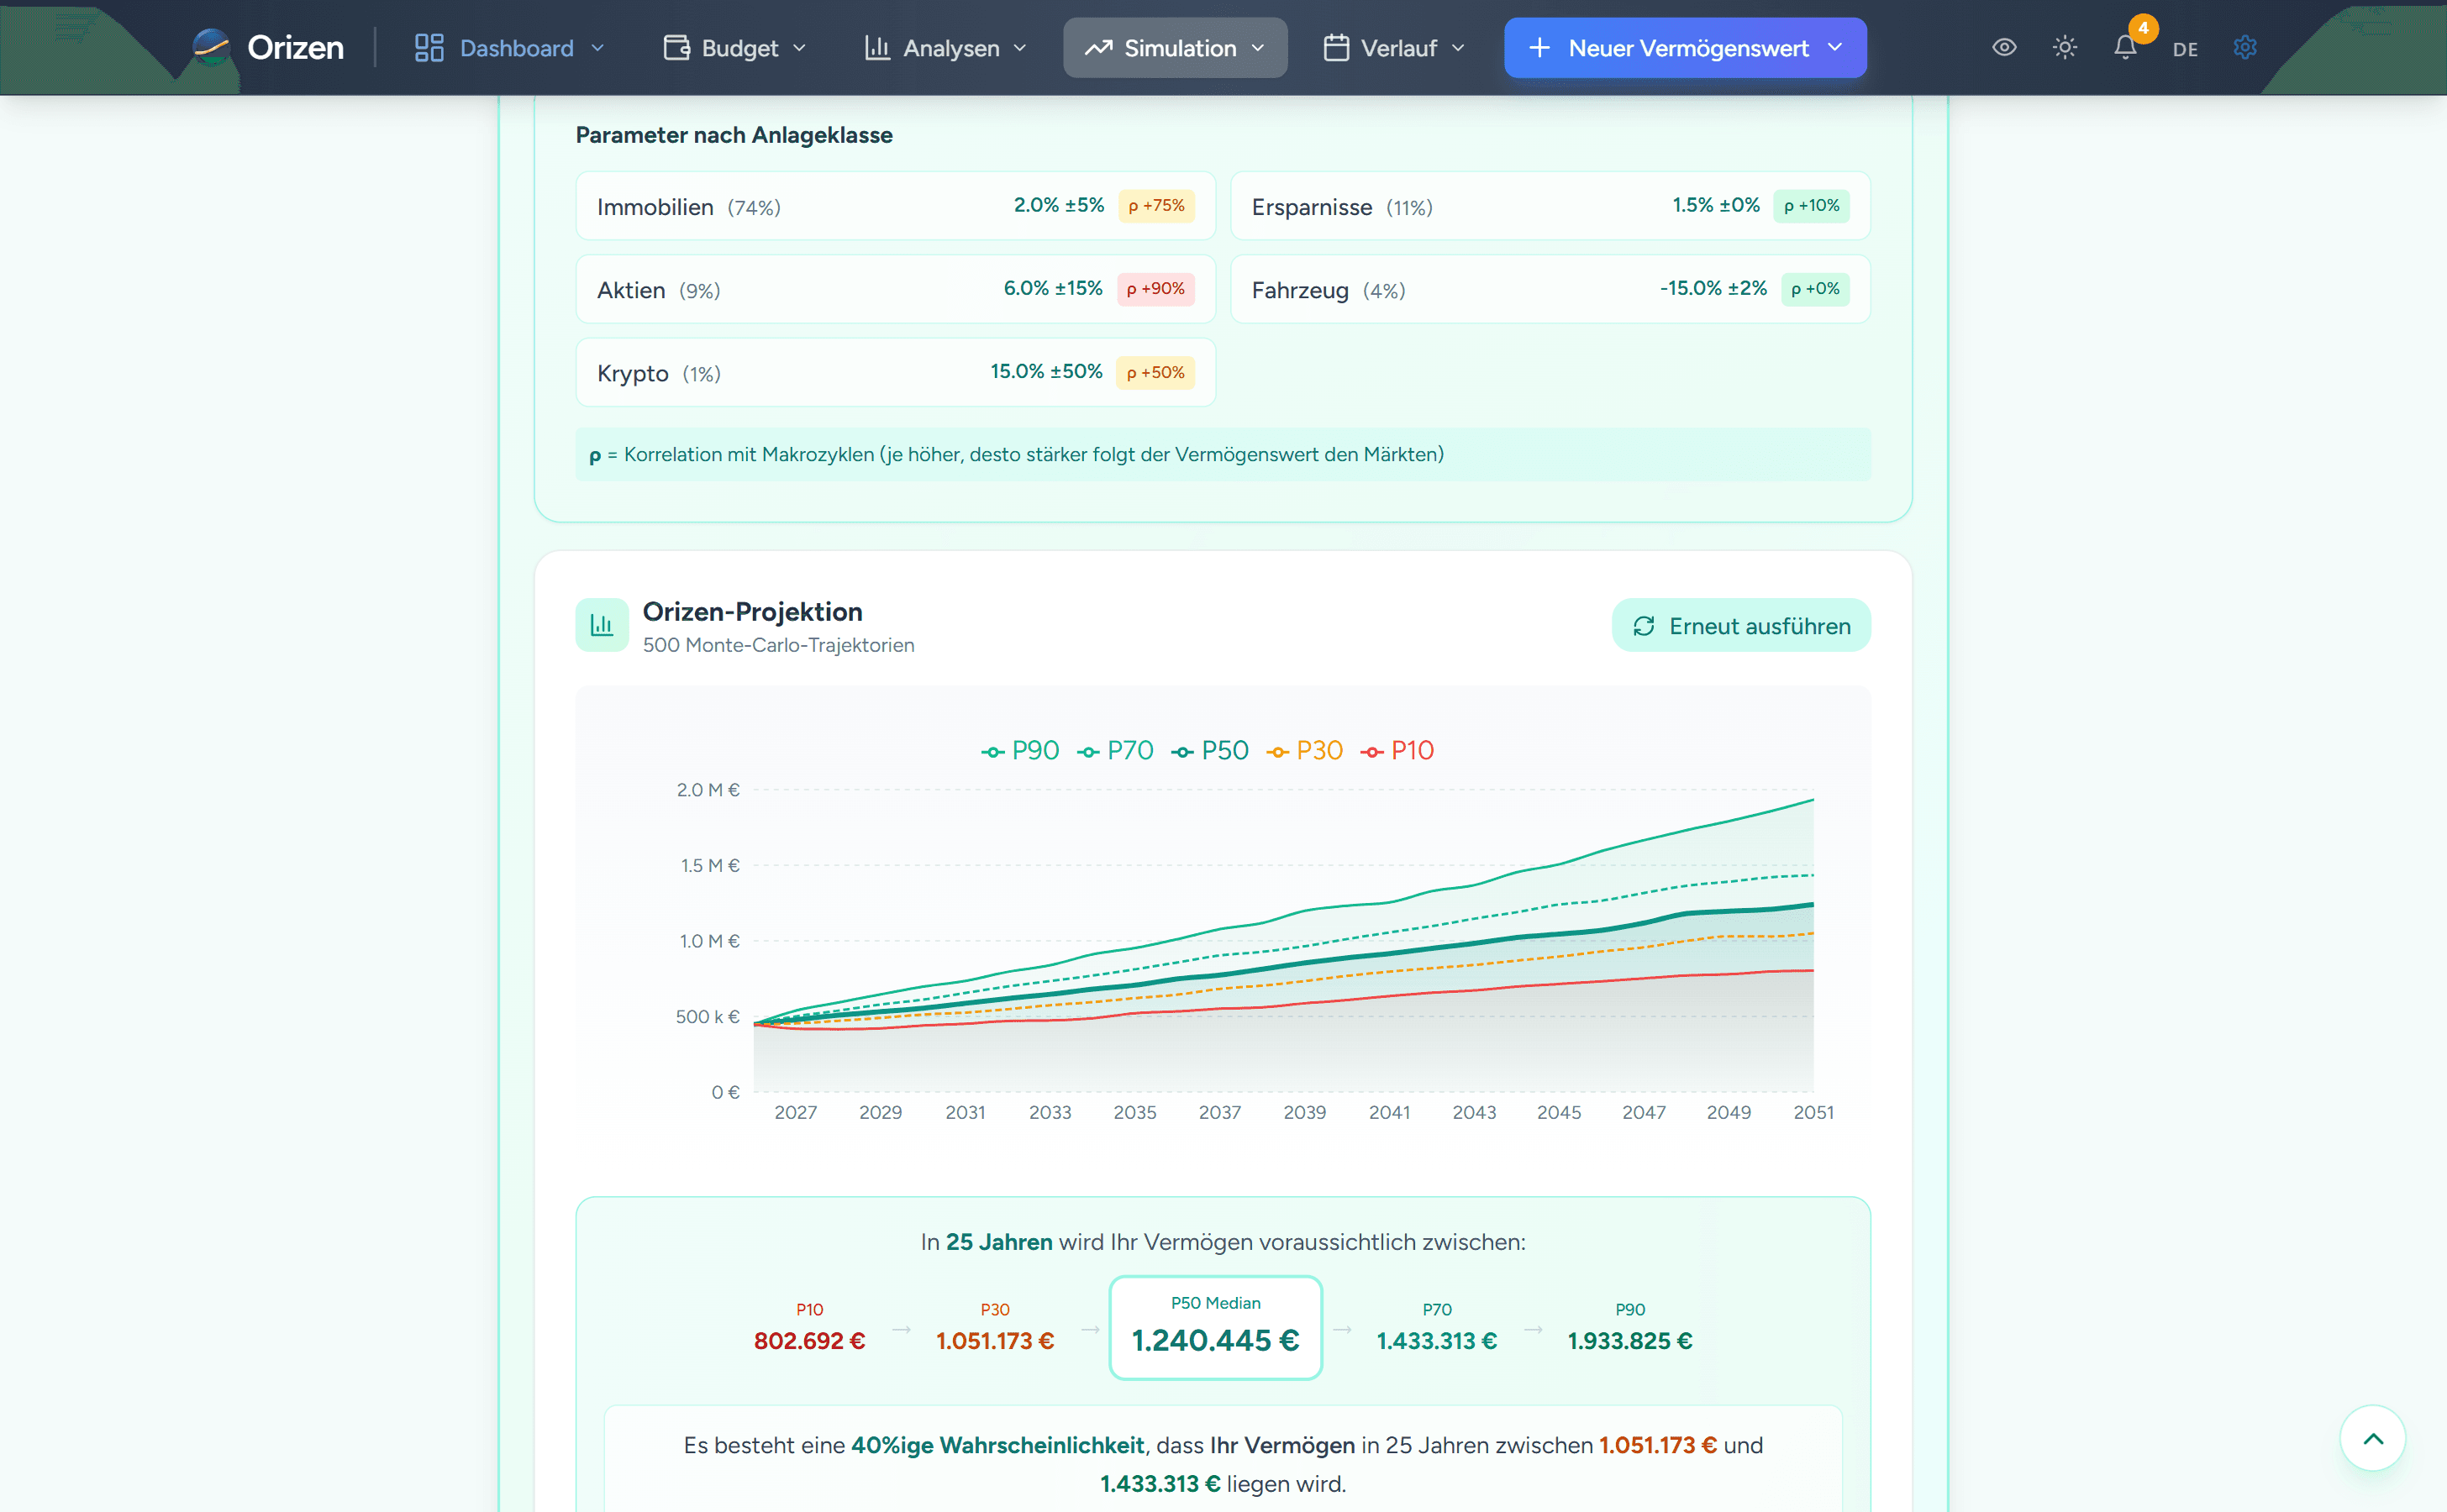
Task: Click the Budget wallet icon
Action: click(x=676, y=47)
